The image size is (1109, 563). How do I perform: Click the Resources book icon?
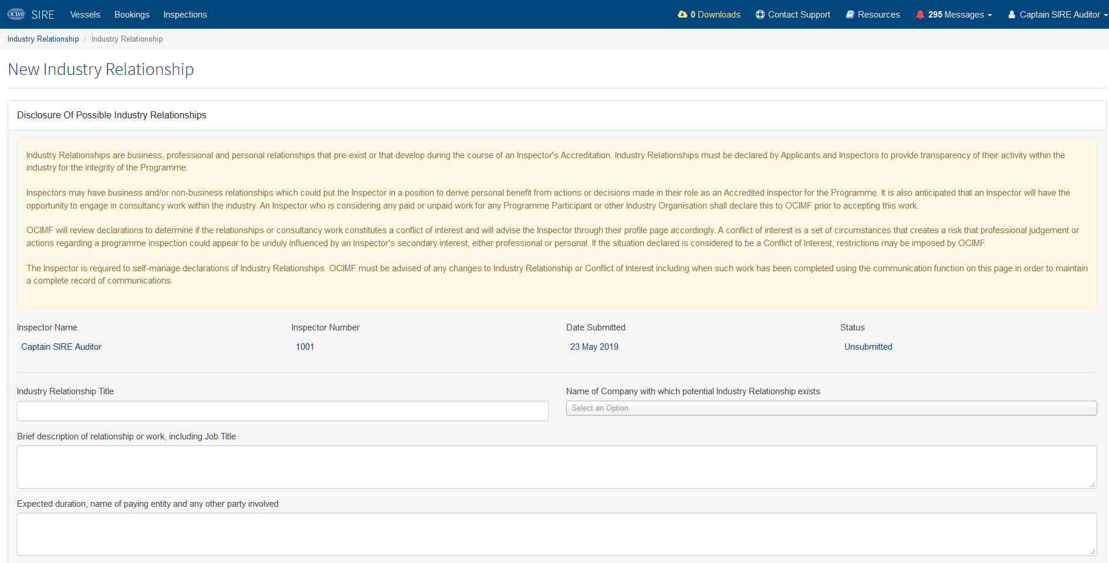[850, 14]
